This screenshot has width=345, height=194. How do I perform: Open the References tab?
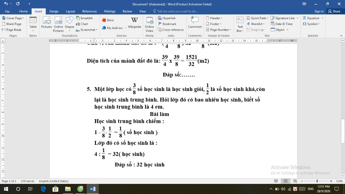coord(89,11)
